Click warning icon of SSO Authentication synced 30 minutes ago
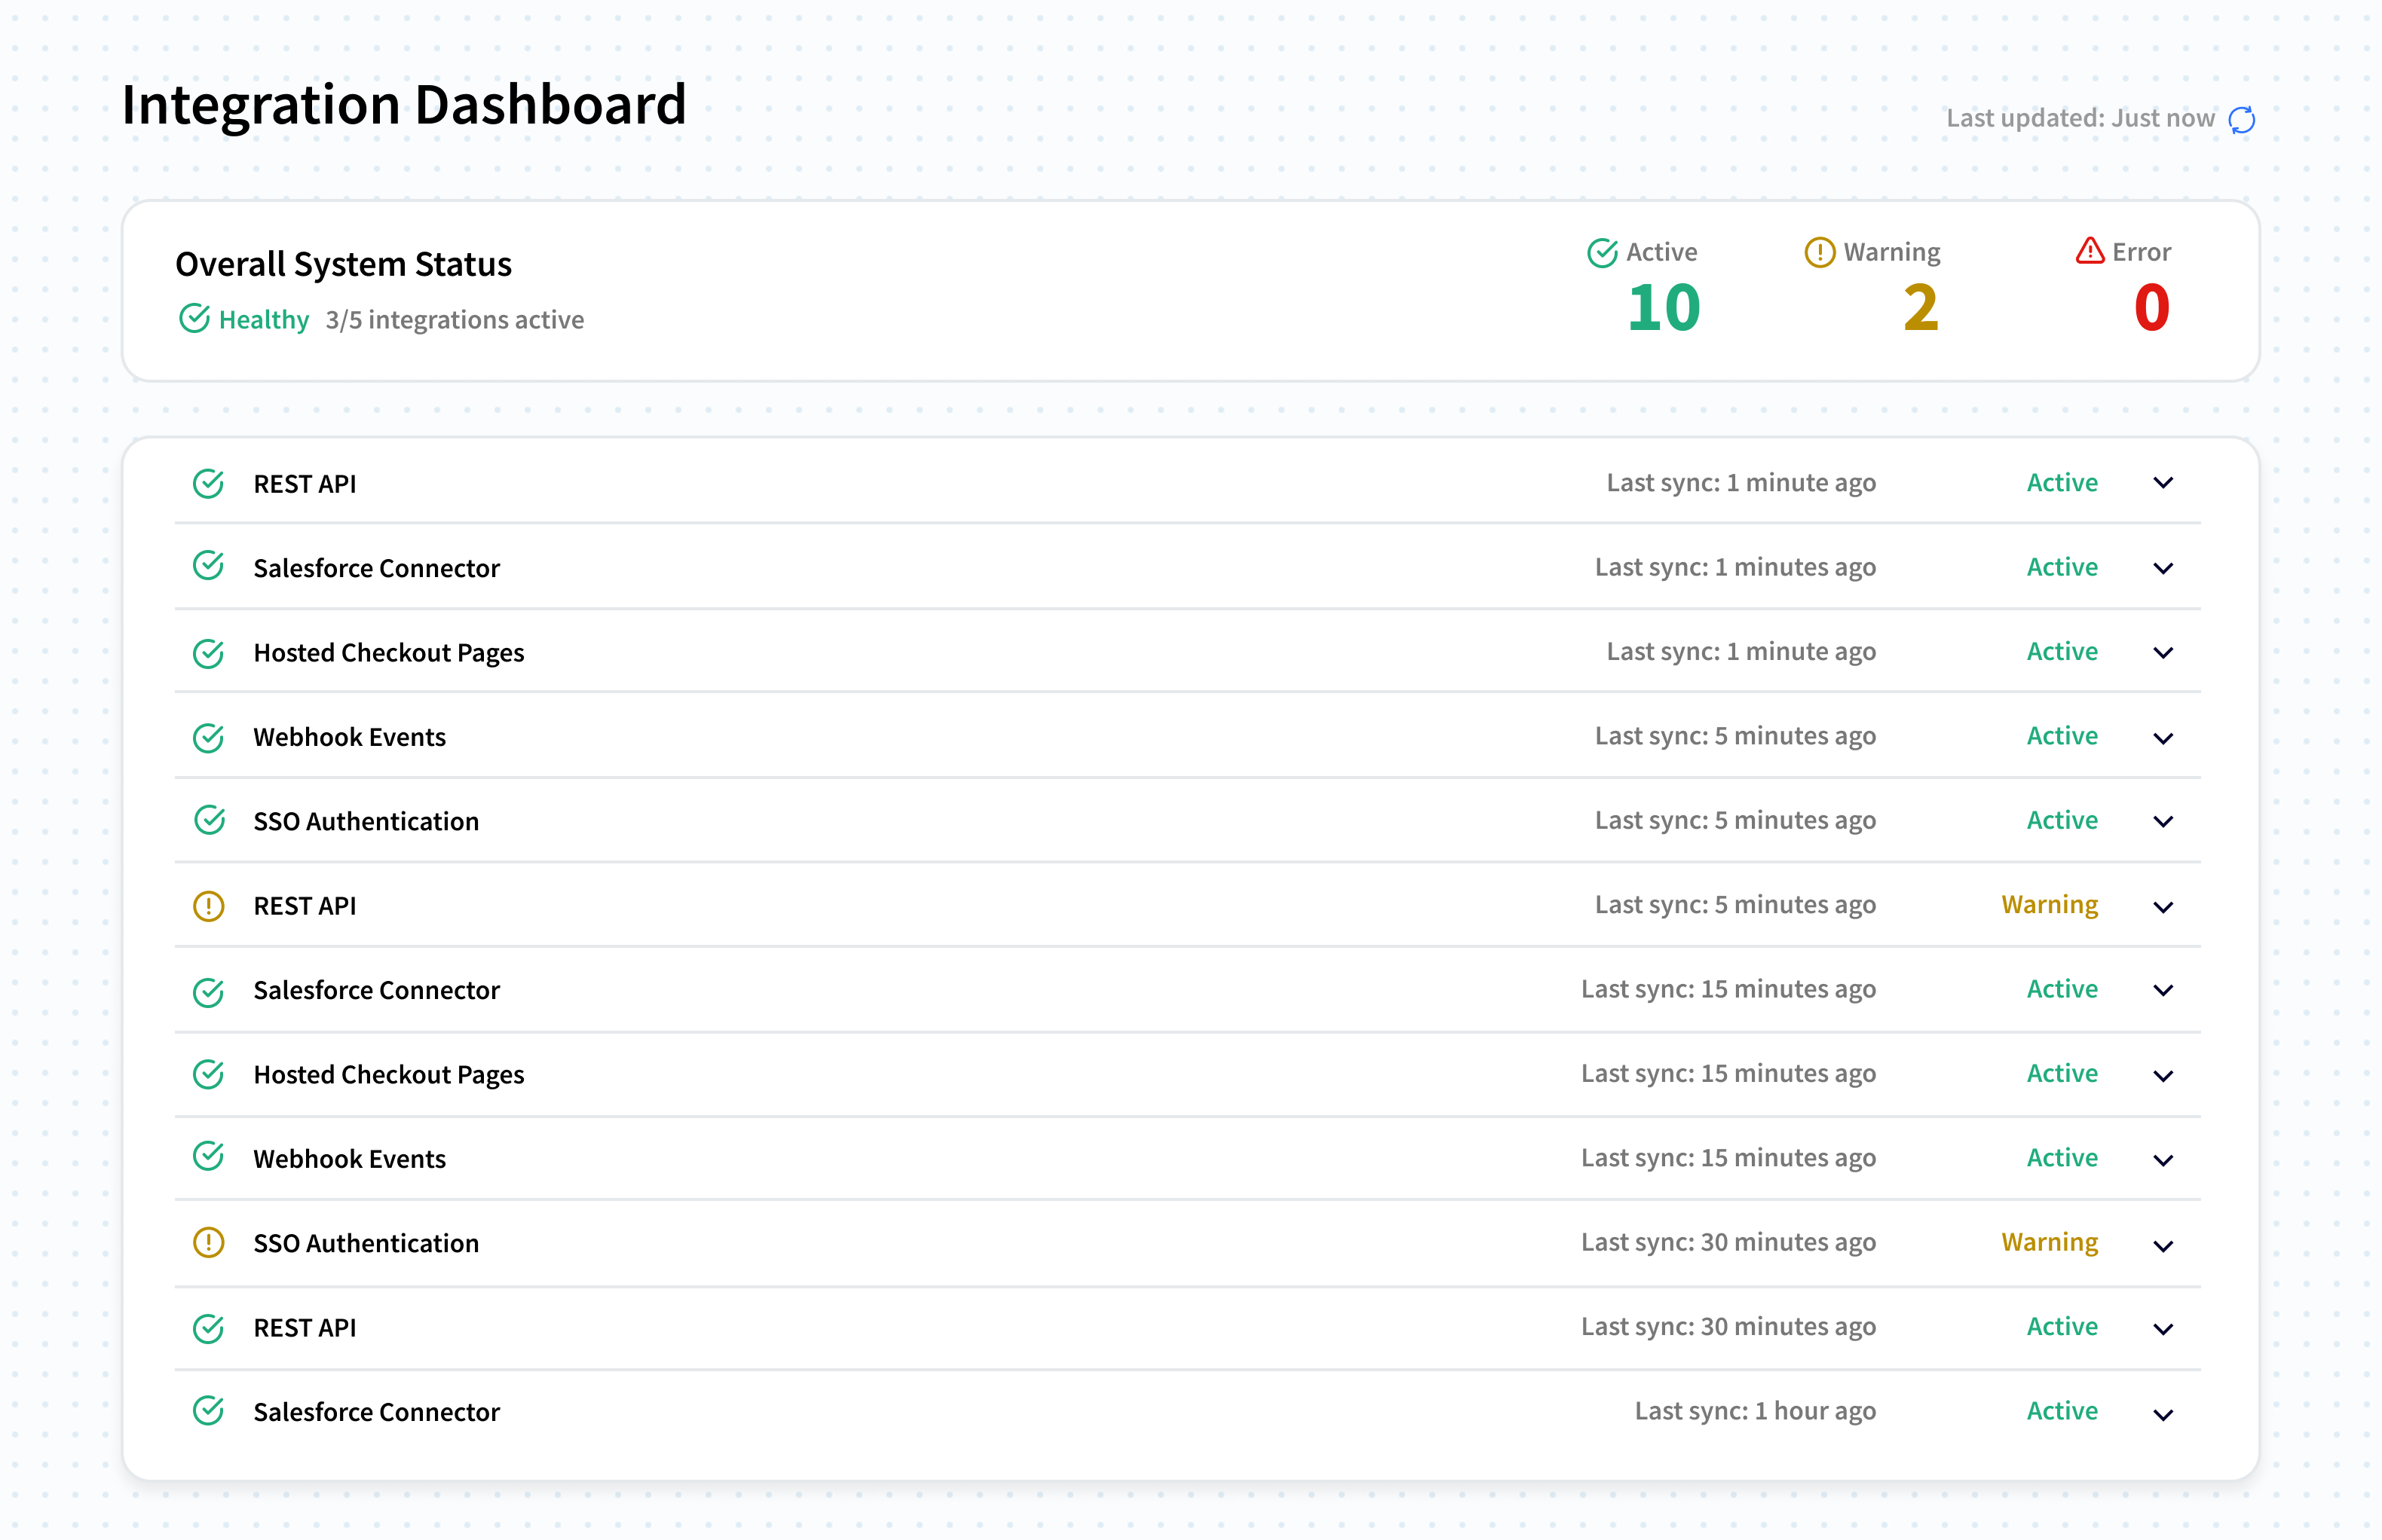Viewport: 2382px width, 1540px height. coord(208,1243)
